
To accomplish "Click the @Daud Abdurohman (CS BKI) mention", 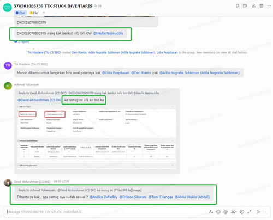I will 39,100.
